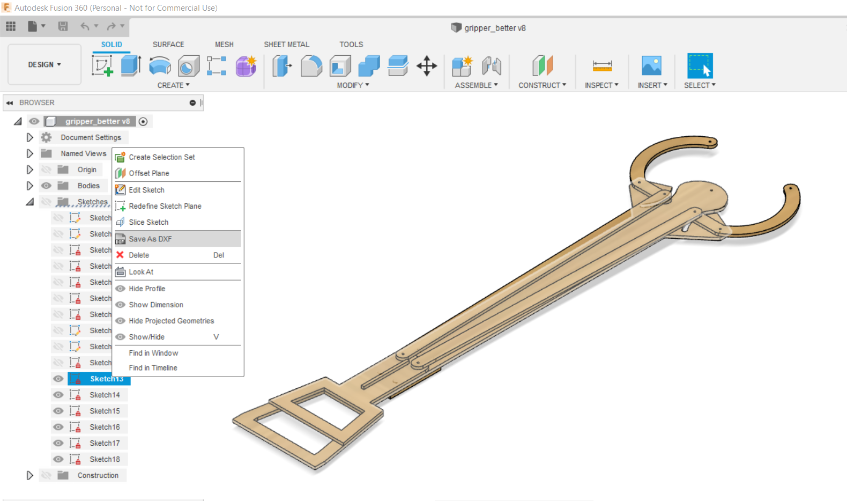
Task: Expand Document Settings node
Action: click(29, 137)
